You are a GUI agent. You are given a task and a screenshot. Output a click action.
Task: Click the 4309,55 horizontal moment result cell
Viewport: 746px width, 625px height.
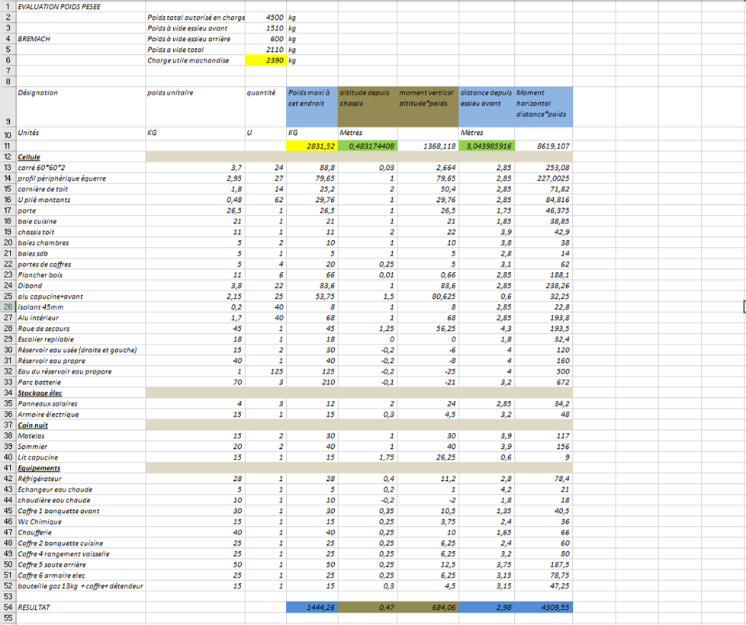pyautogui.click(x=543, y=607)
